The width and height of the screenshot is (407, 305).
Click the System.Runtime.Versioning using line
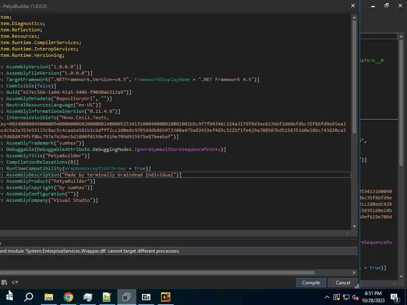(32, 55)
